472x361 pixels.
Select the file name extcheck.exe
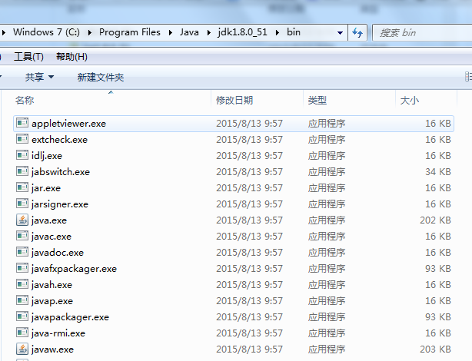(x=60, y=140)
